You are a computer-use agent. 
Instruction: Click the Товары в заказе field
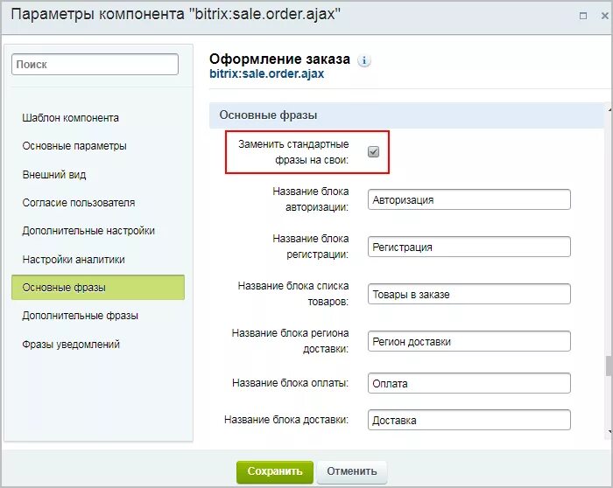click(x=469, y=294)
